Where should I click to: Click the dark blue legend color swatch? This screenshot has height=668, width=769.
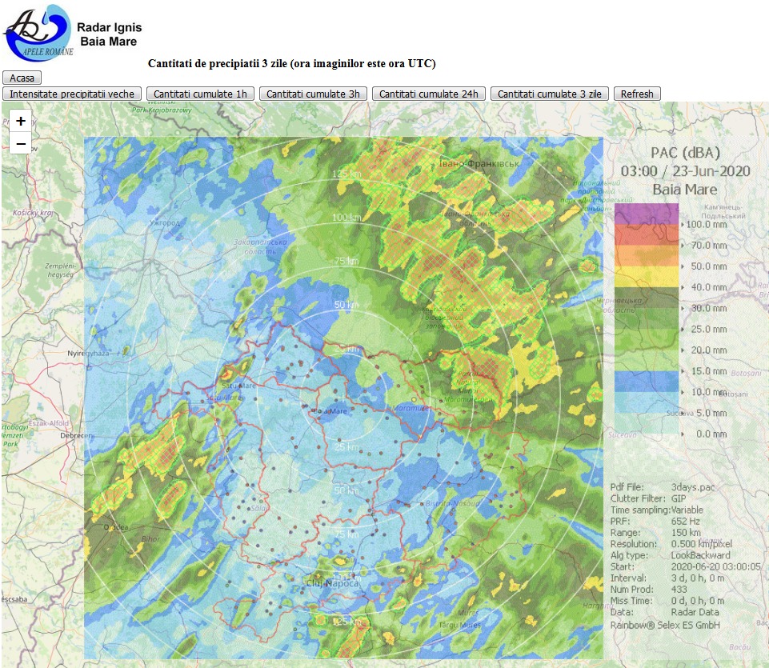point(646,381)
